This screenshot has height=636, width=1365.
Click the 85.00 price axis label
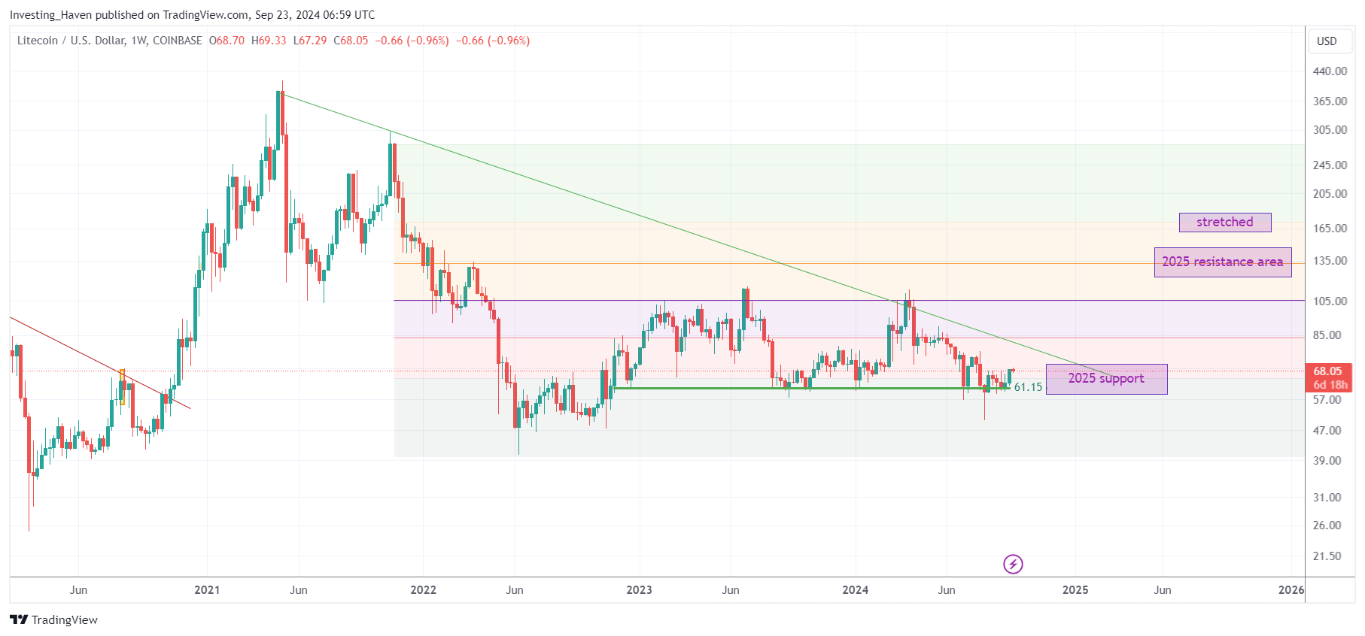(1327, 335)
